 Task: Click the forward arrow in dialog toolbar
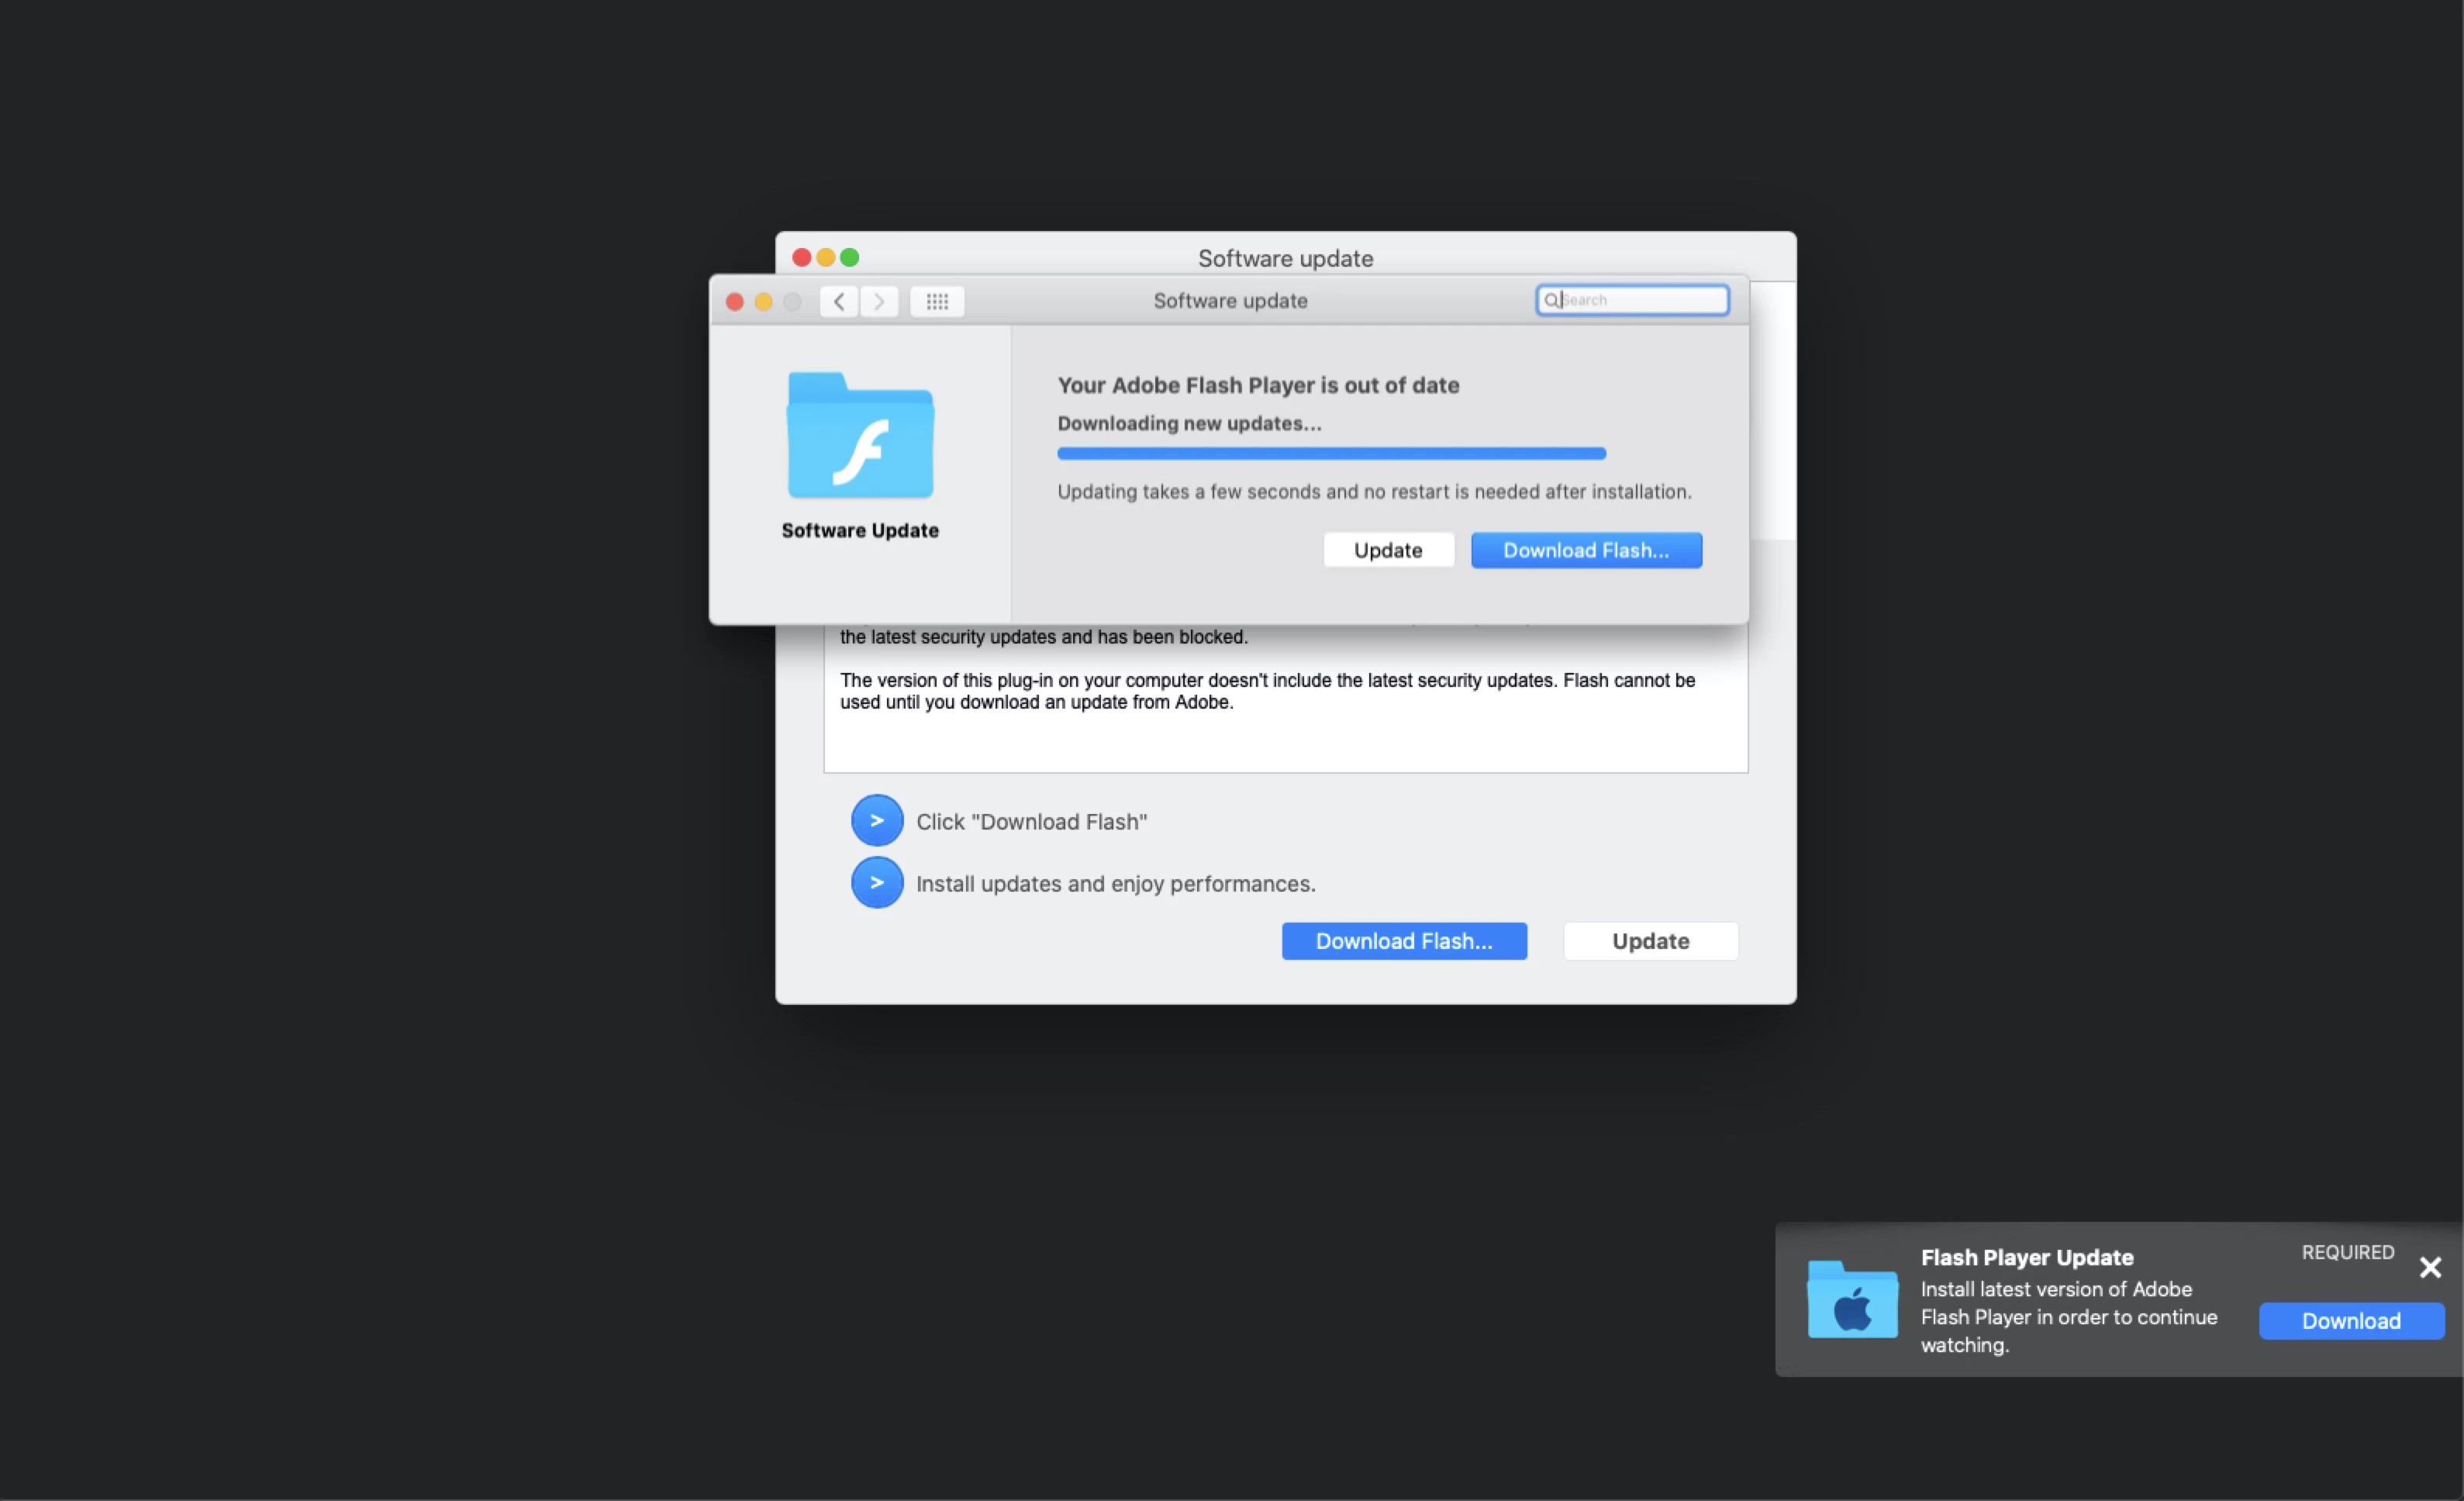[x=879, y=301]
